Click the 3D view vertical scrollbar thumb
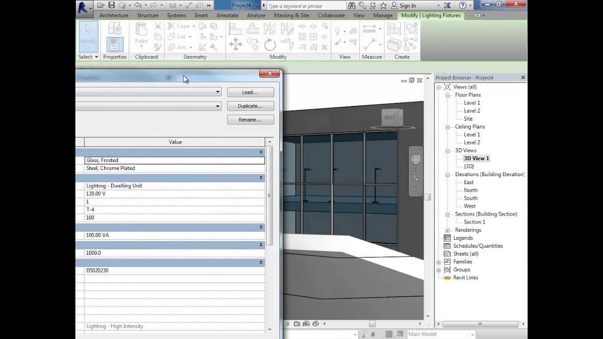 (x=427, y=197)
